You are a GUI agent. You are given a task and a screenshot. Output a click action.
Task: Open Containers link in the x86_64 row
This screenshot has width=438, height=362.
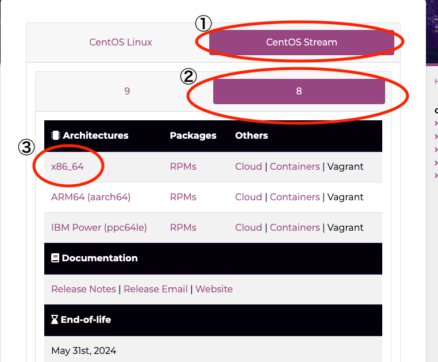pyautogui.click(x=295, y=166)
